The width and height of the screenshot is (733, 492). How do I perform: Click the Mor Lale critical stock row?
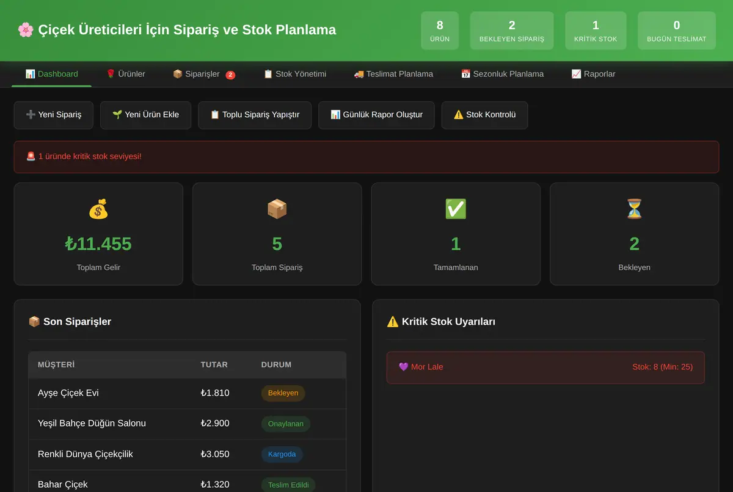545,367
